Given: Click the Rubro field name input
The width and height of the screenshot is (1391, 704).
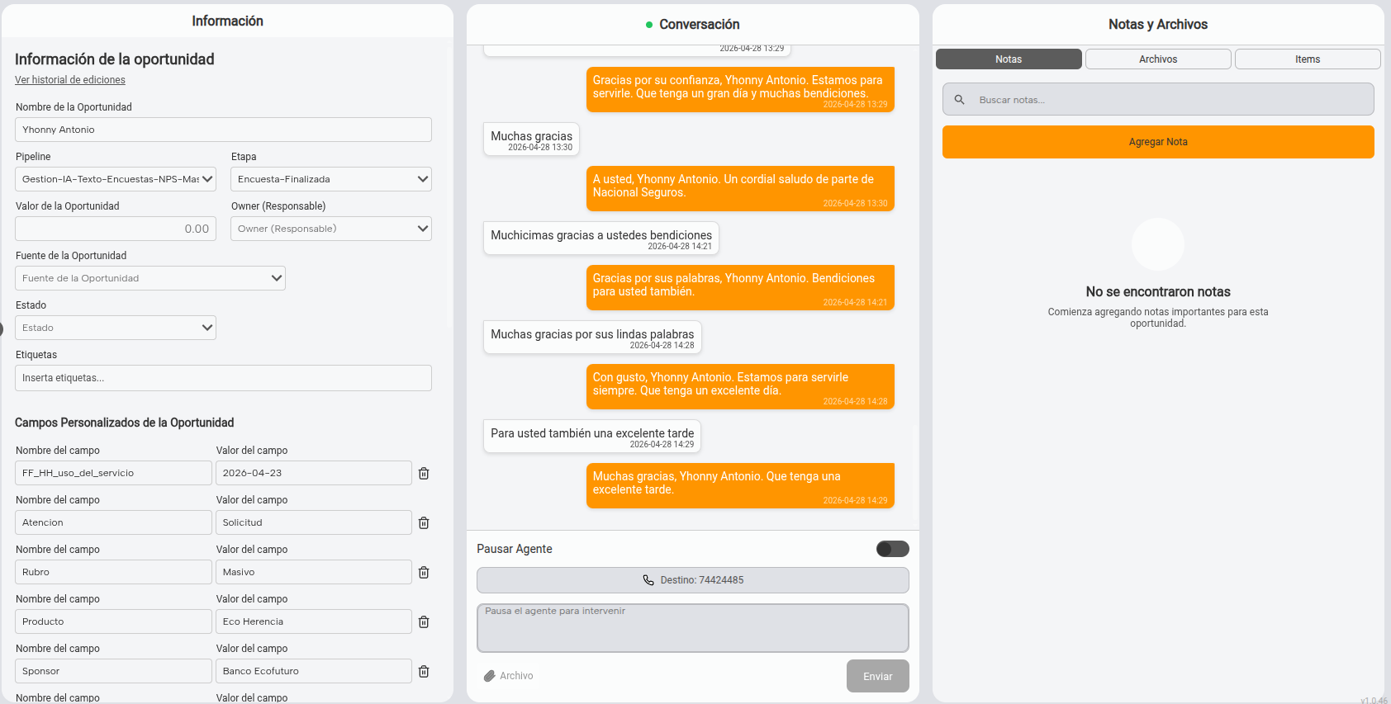Looking at the screenshot, I should (113, 572).
